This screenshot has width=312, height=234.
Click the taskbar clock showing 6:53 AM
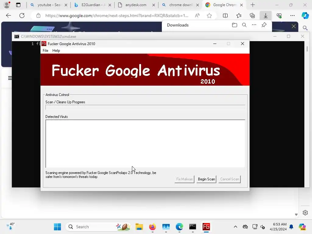[278, 227]
